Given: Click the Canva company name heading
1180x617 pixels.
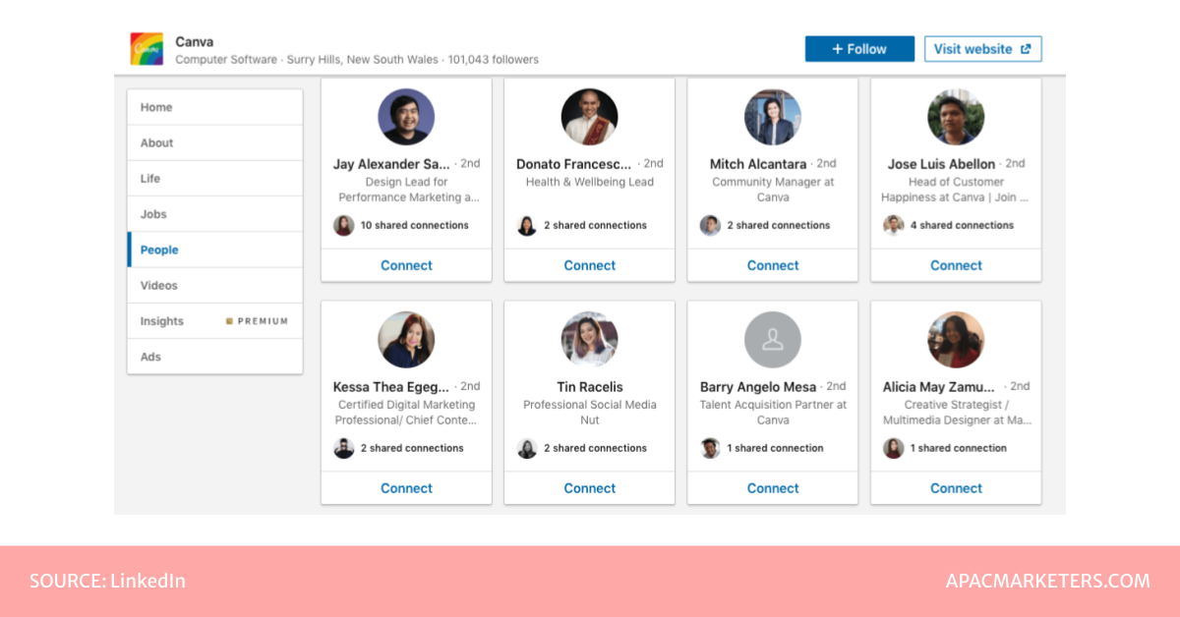Looking at the screenshot, I should (x=195, y=41).
